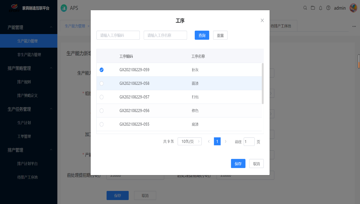Click the admin user avatar
360x204 pixels.
[353, 8]
